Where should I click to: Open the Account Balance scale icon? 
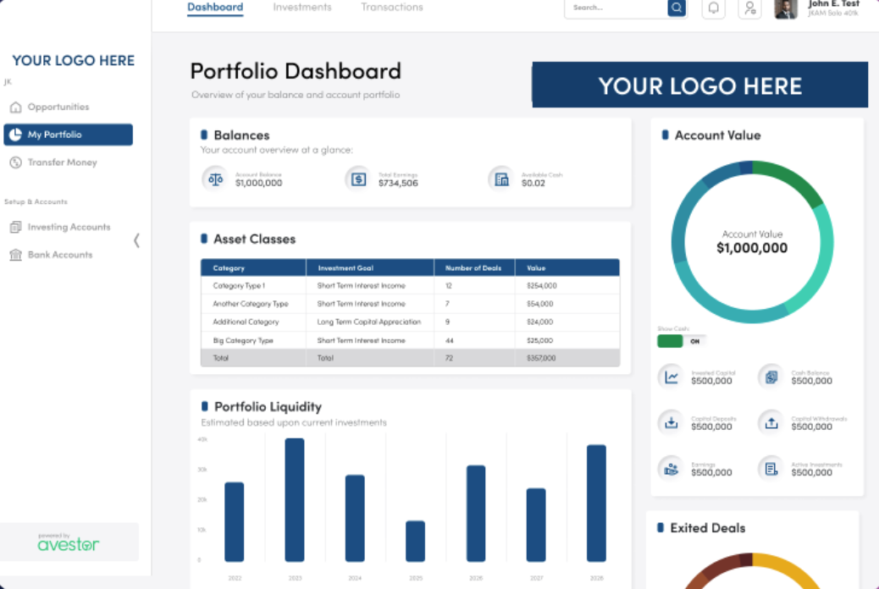pos(215,179)
